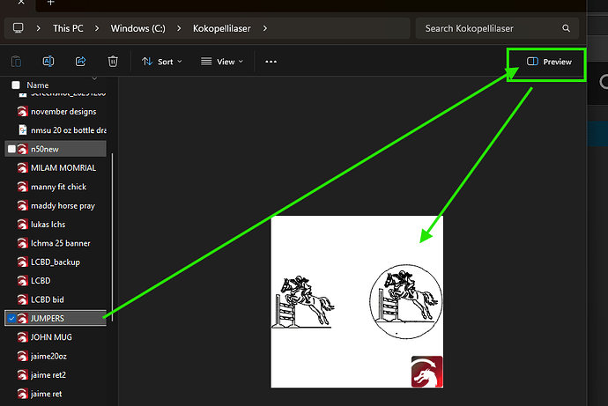Select the LCBD_backup file
Screen dimensions: 608x406
56,262
